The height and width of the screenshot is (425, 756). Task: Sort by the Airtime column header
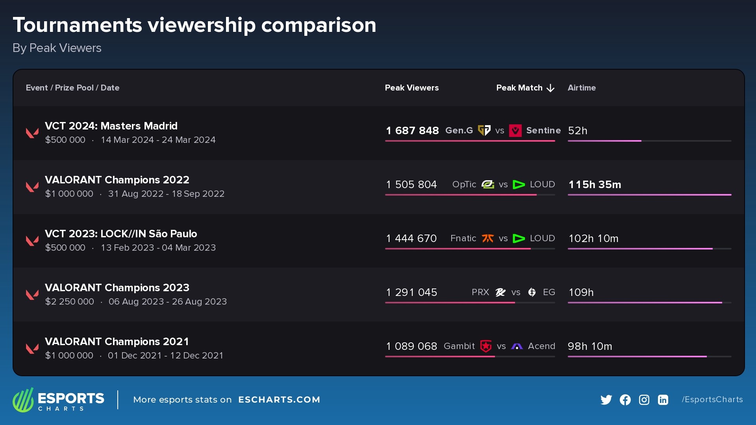coord(582,88)
